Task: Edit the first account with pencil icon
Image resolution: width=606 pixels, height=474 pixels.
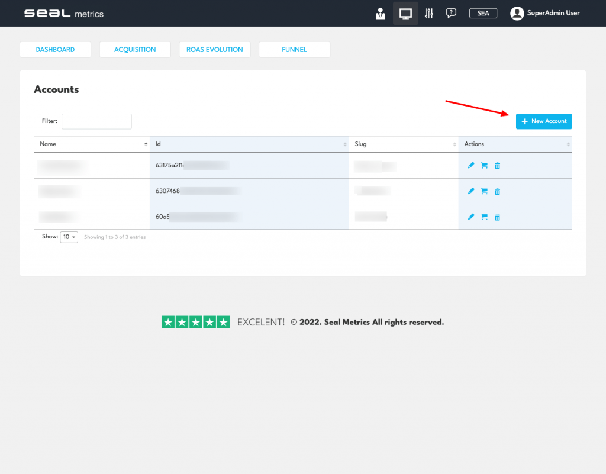Action: [x=471, y=166]
